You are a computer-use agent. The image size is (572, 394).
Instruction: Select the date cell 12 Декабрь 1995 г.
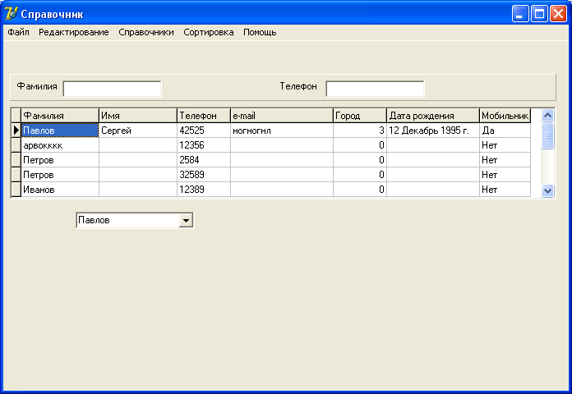coord(432,131)
